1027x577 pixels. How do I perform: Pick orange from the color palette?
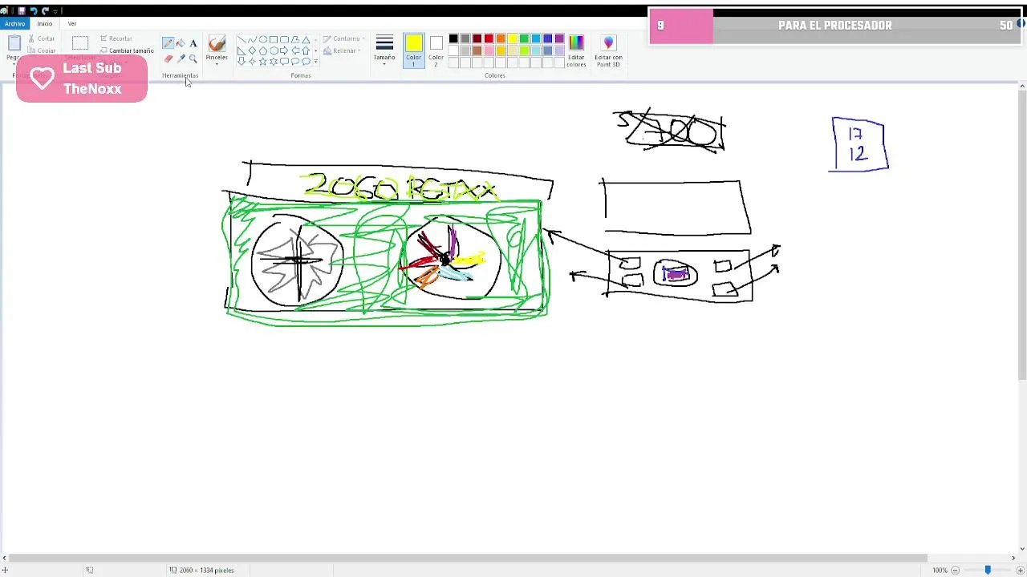click(x=501, y=38)
